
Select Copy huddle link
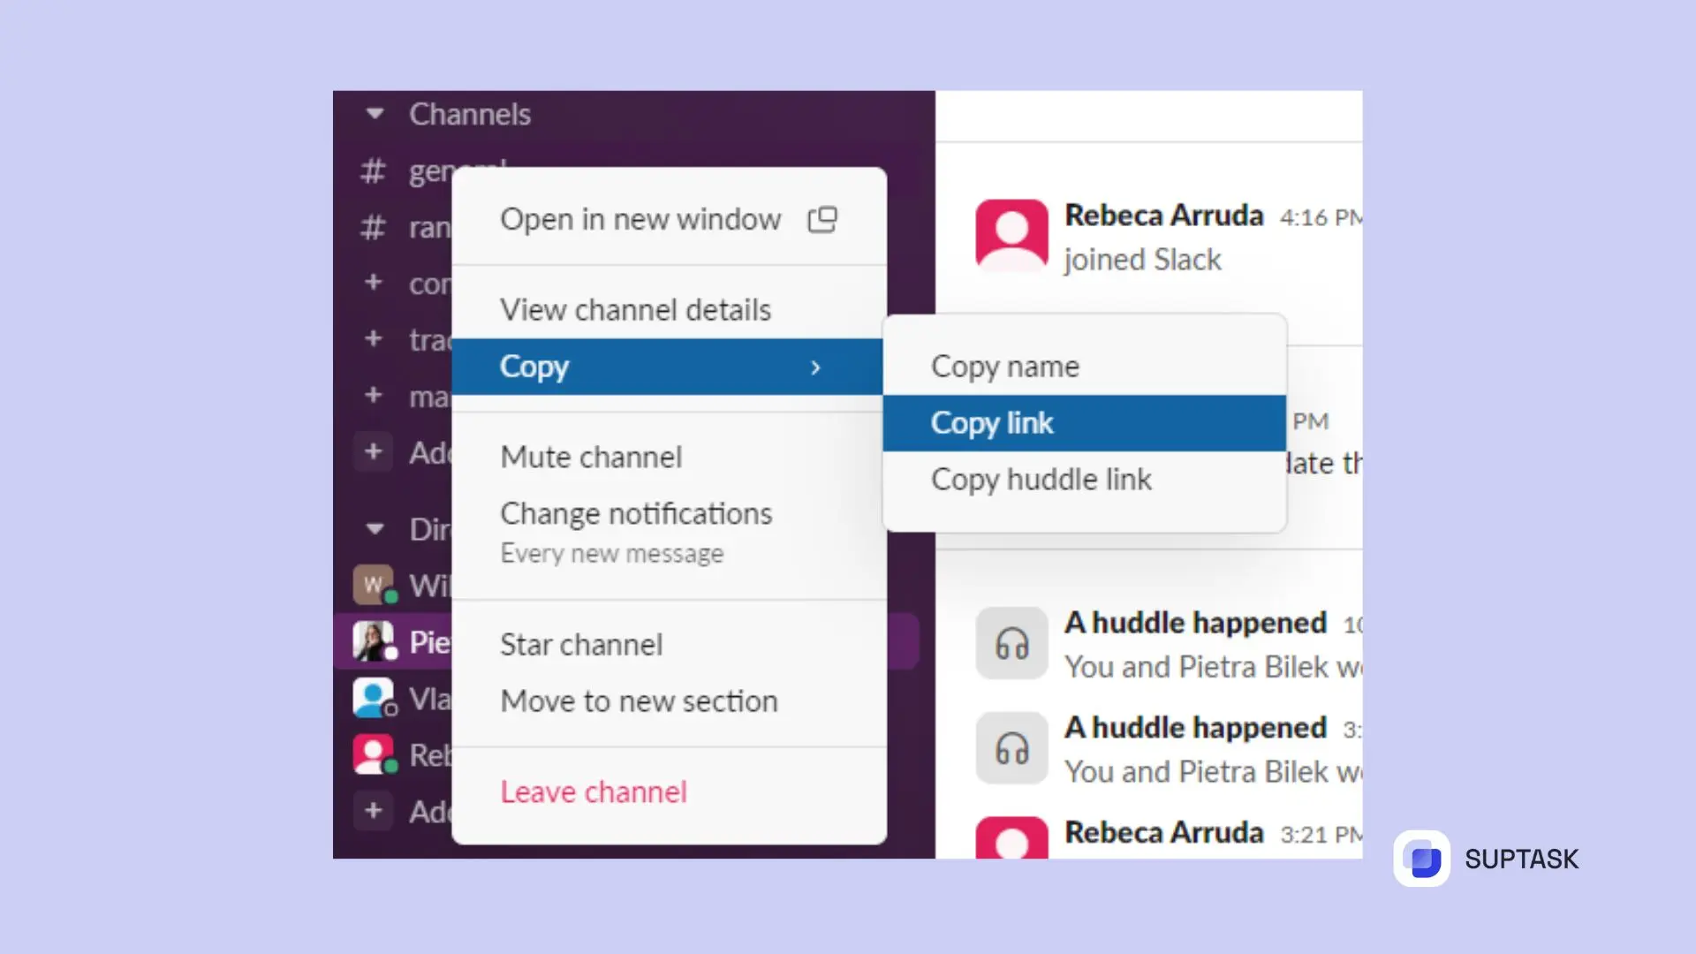1041,480
